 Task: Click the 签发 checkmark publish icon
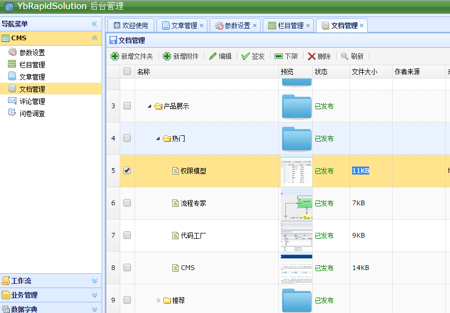246,56
